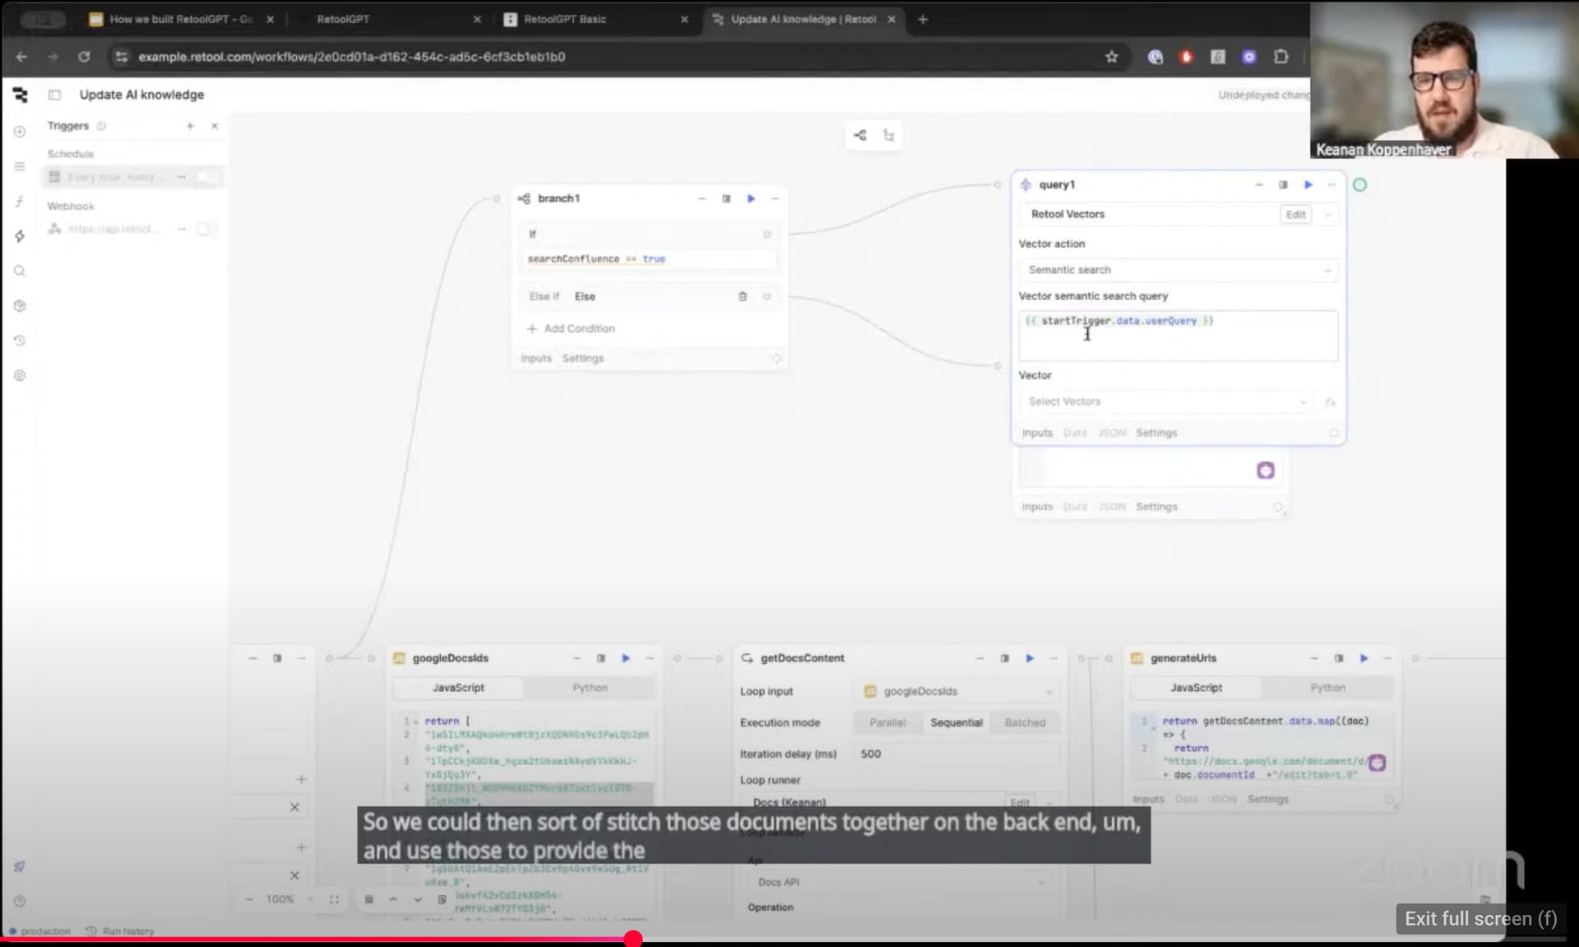Select the auto-layout horizontal icon on canvas
The image size is (1579, 947).
click(860, 135)
